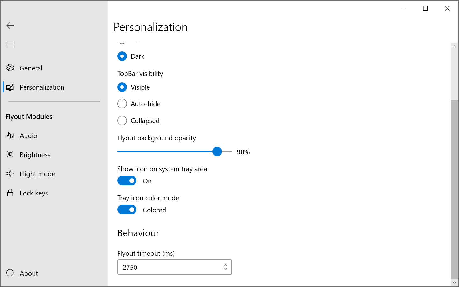Open Flight mode via the airplane icon

10,174
